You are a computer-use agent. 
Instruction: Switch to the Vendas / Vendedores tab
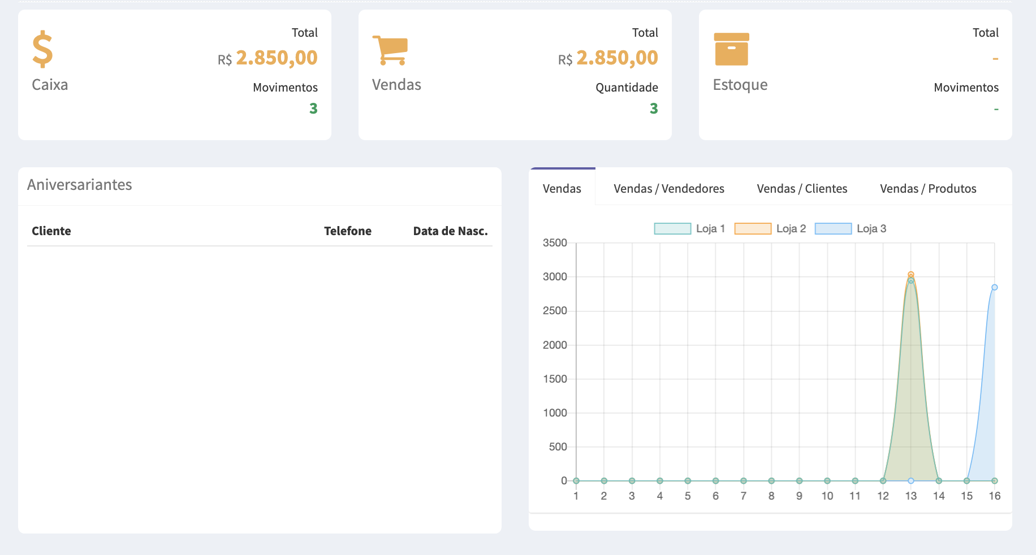click(x=668, y=189)
